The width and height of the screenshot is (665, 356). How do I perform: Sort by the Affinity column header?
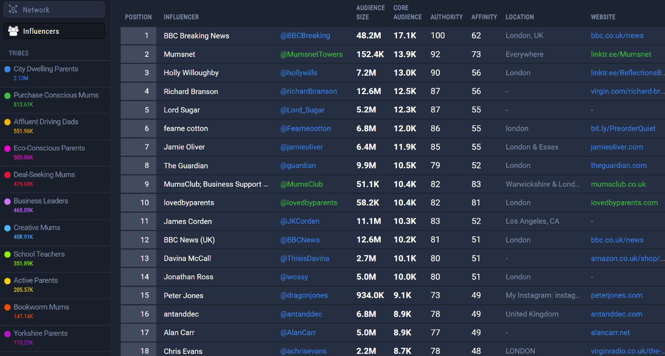pyautogui.click(x=484, y=17)
